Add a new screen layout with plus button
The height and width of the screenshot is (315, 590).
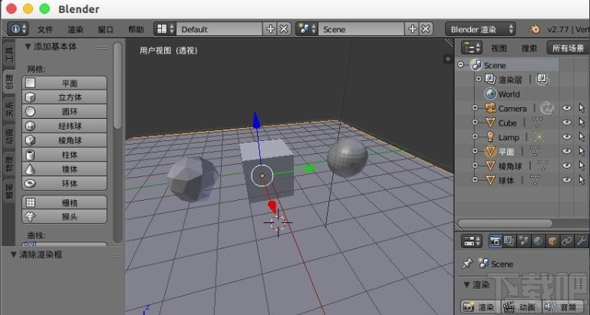coord(270,29)
